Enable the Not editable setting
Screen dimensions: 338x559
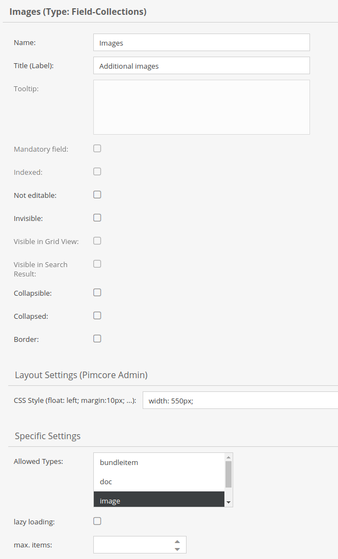point(97,195)
